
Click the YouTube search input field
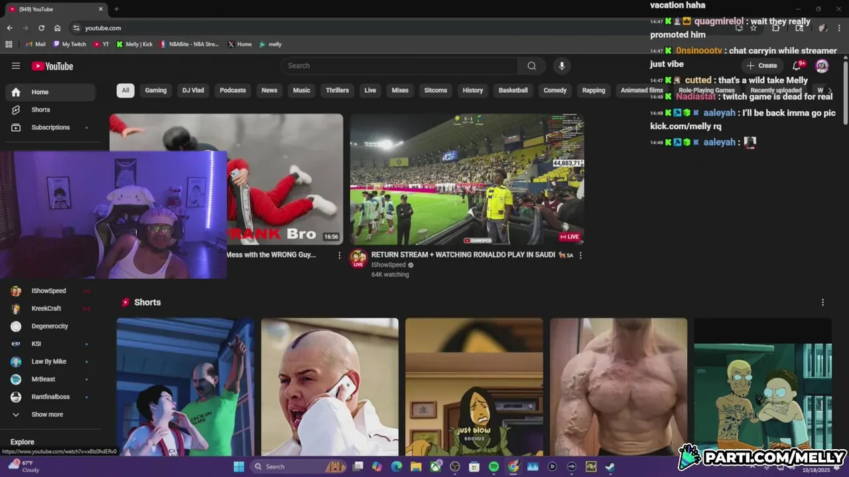[x=399, y=66]
